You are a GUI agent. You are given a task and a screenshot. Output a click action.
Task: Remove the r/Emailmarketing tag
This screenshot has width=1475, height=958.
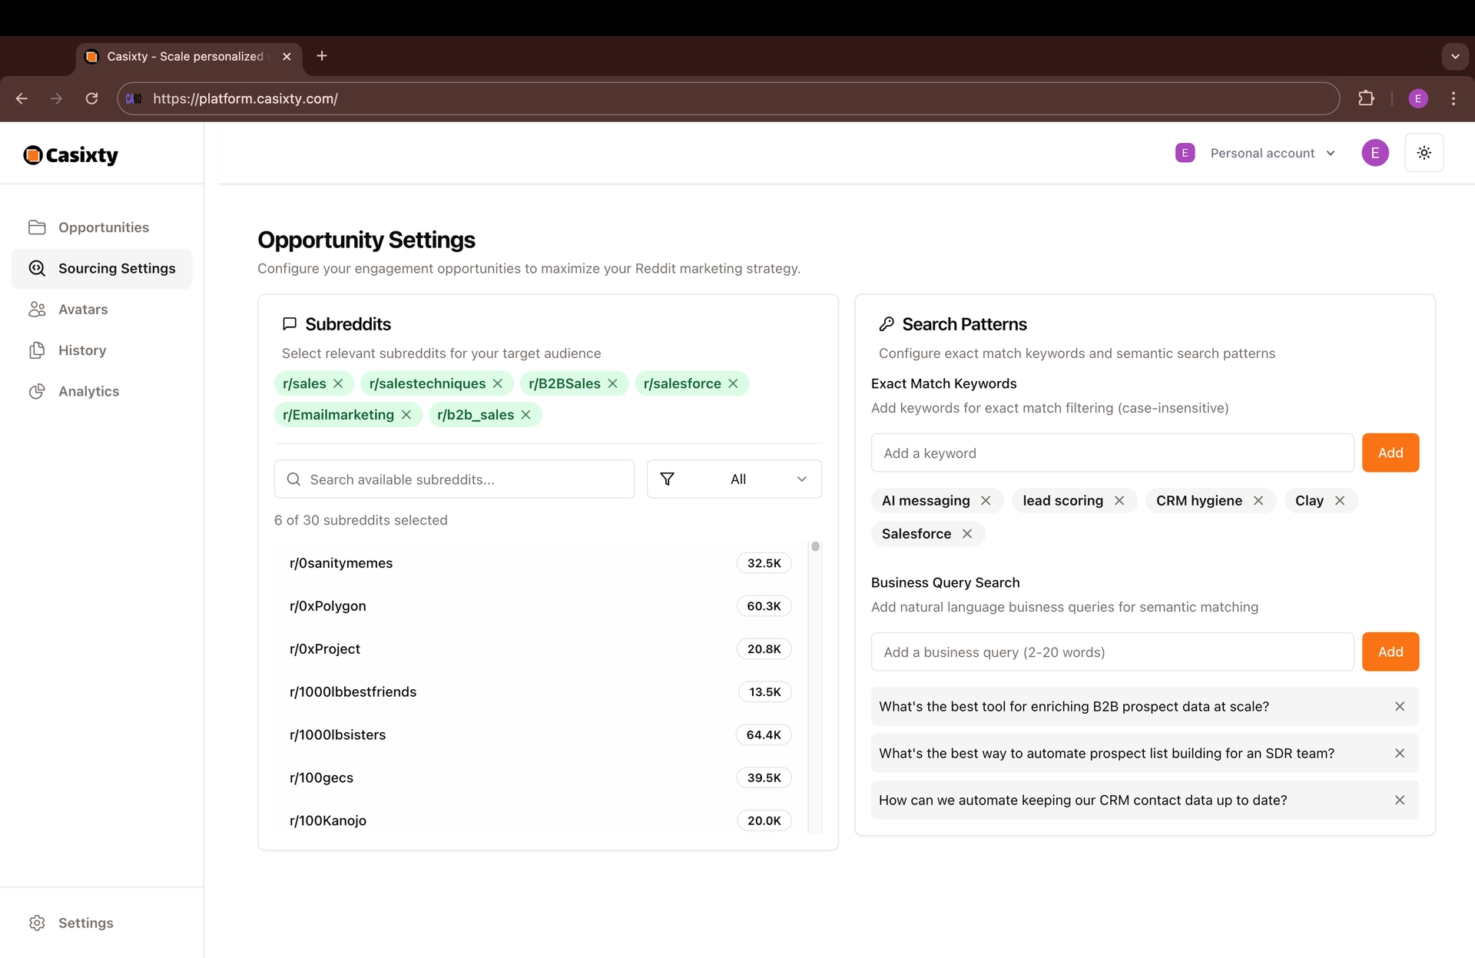[x=406, y=415]
